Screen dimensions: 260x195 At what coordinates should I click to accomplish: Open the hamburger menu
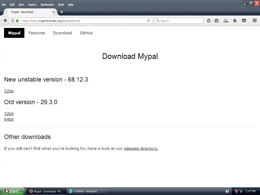(255, 21)
